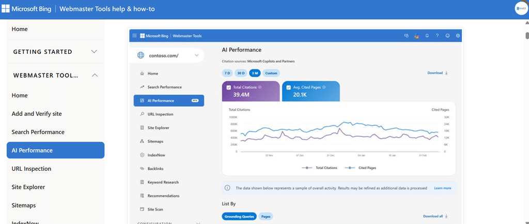Choose the Custom date range pill

[271, 73]
